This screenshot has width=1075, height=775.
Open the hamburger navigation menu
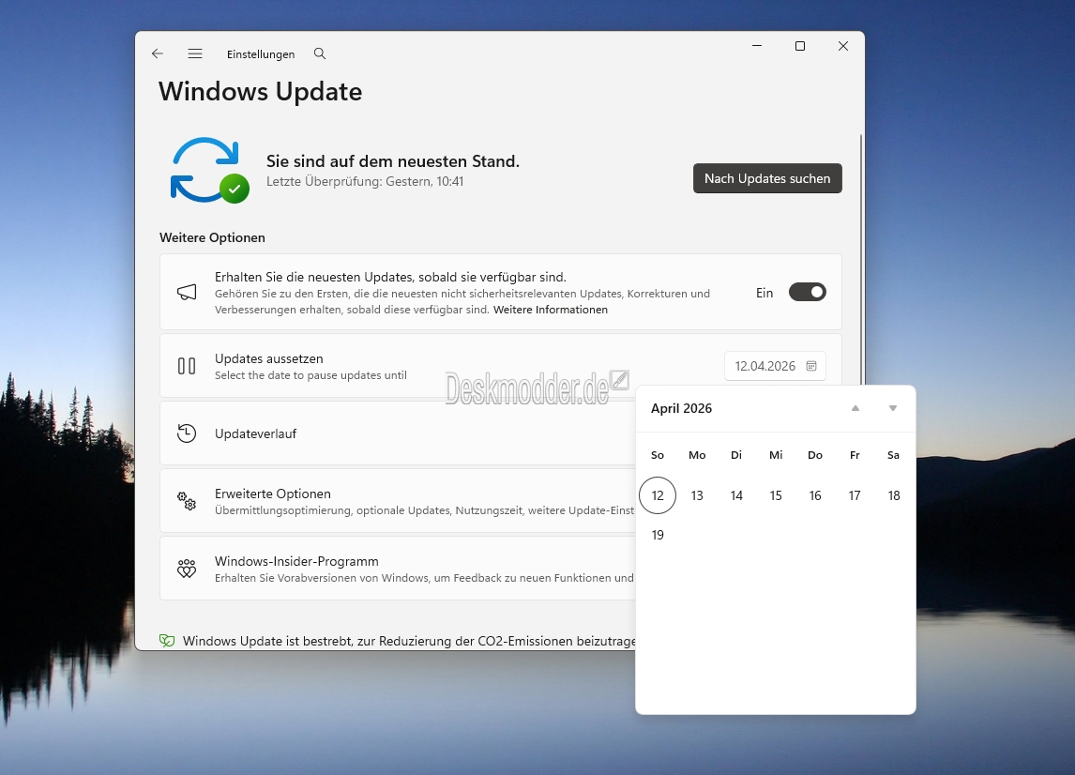coord(195,54)
